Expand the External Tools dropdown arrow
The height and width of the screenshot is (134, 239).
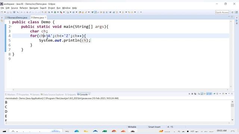pyautogui.click(x=64, y=12)
